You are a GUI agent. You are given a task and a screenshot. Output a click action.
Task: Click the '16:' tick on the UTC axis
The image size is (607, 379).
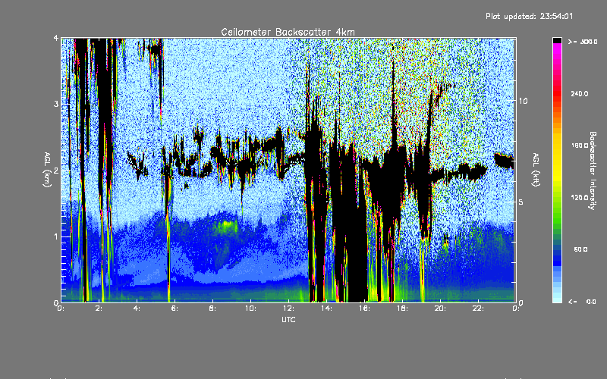(x=364, y=309)
